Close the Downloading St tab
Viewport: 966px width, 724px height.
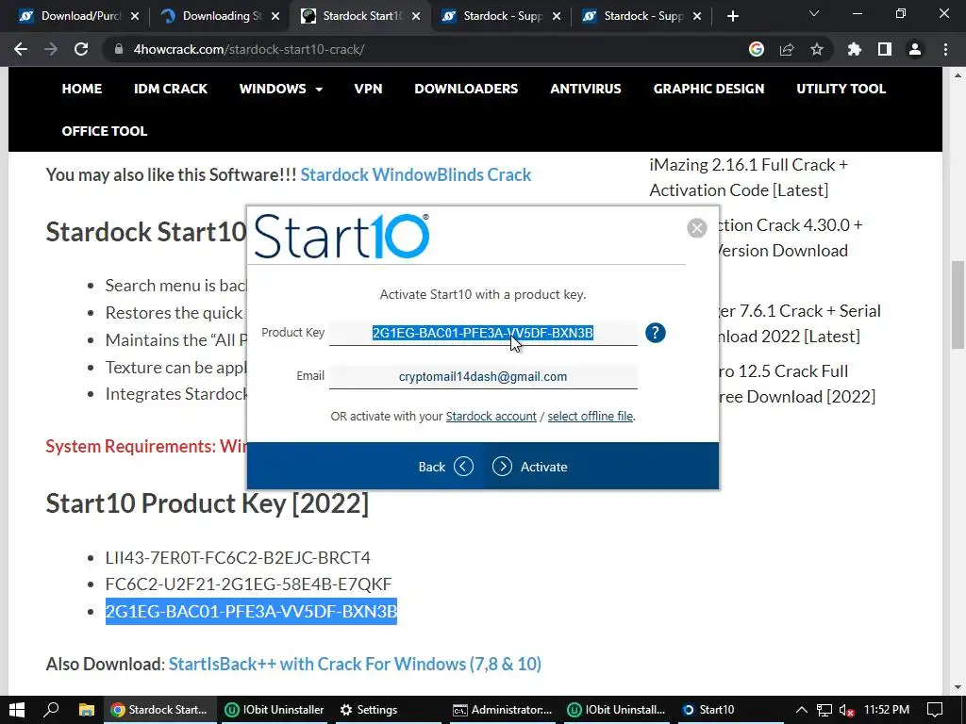pos(275,16)
